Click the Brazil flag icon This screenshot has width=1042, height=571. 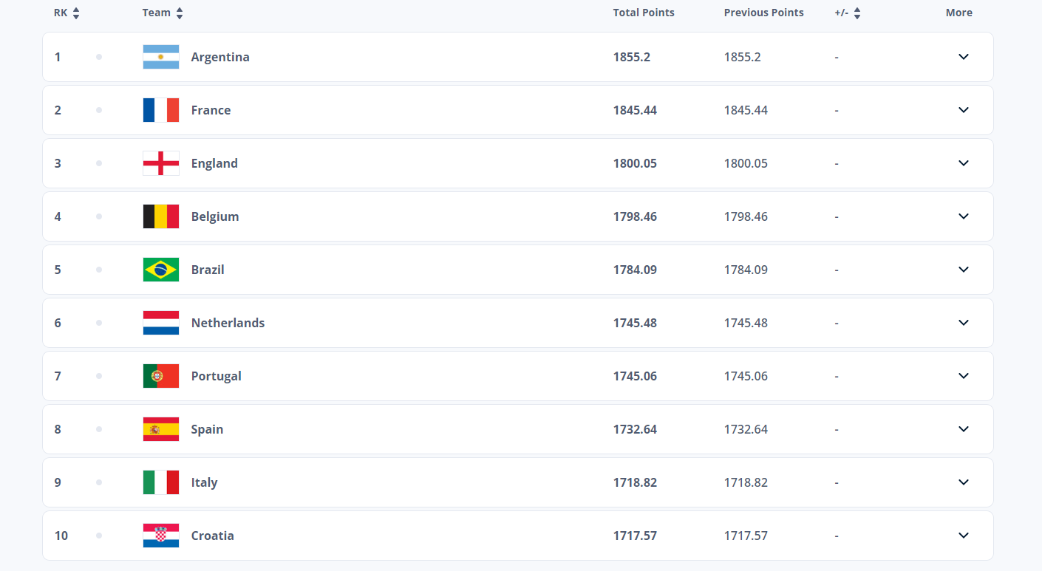[160, 270]
